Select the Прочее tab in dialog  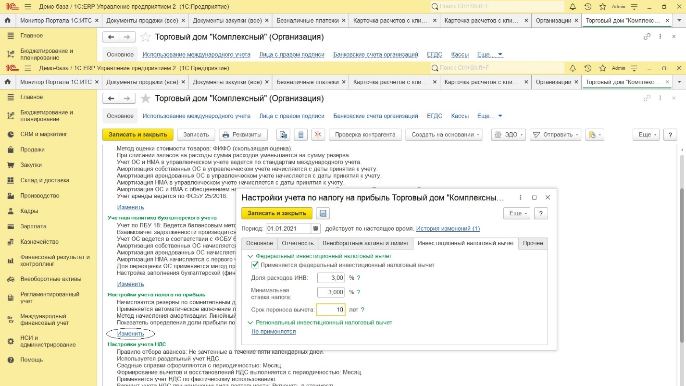533,243
